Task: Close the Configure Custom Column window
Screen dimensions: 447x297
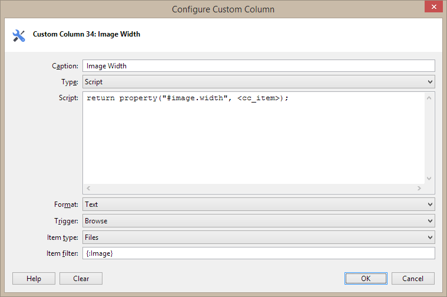Action: pyautogui.click(x=433, y=8)
